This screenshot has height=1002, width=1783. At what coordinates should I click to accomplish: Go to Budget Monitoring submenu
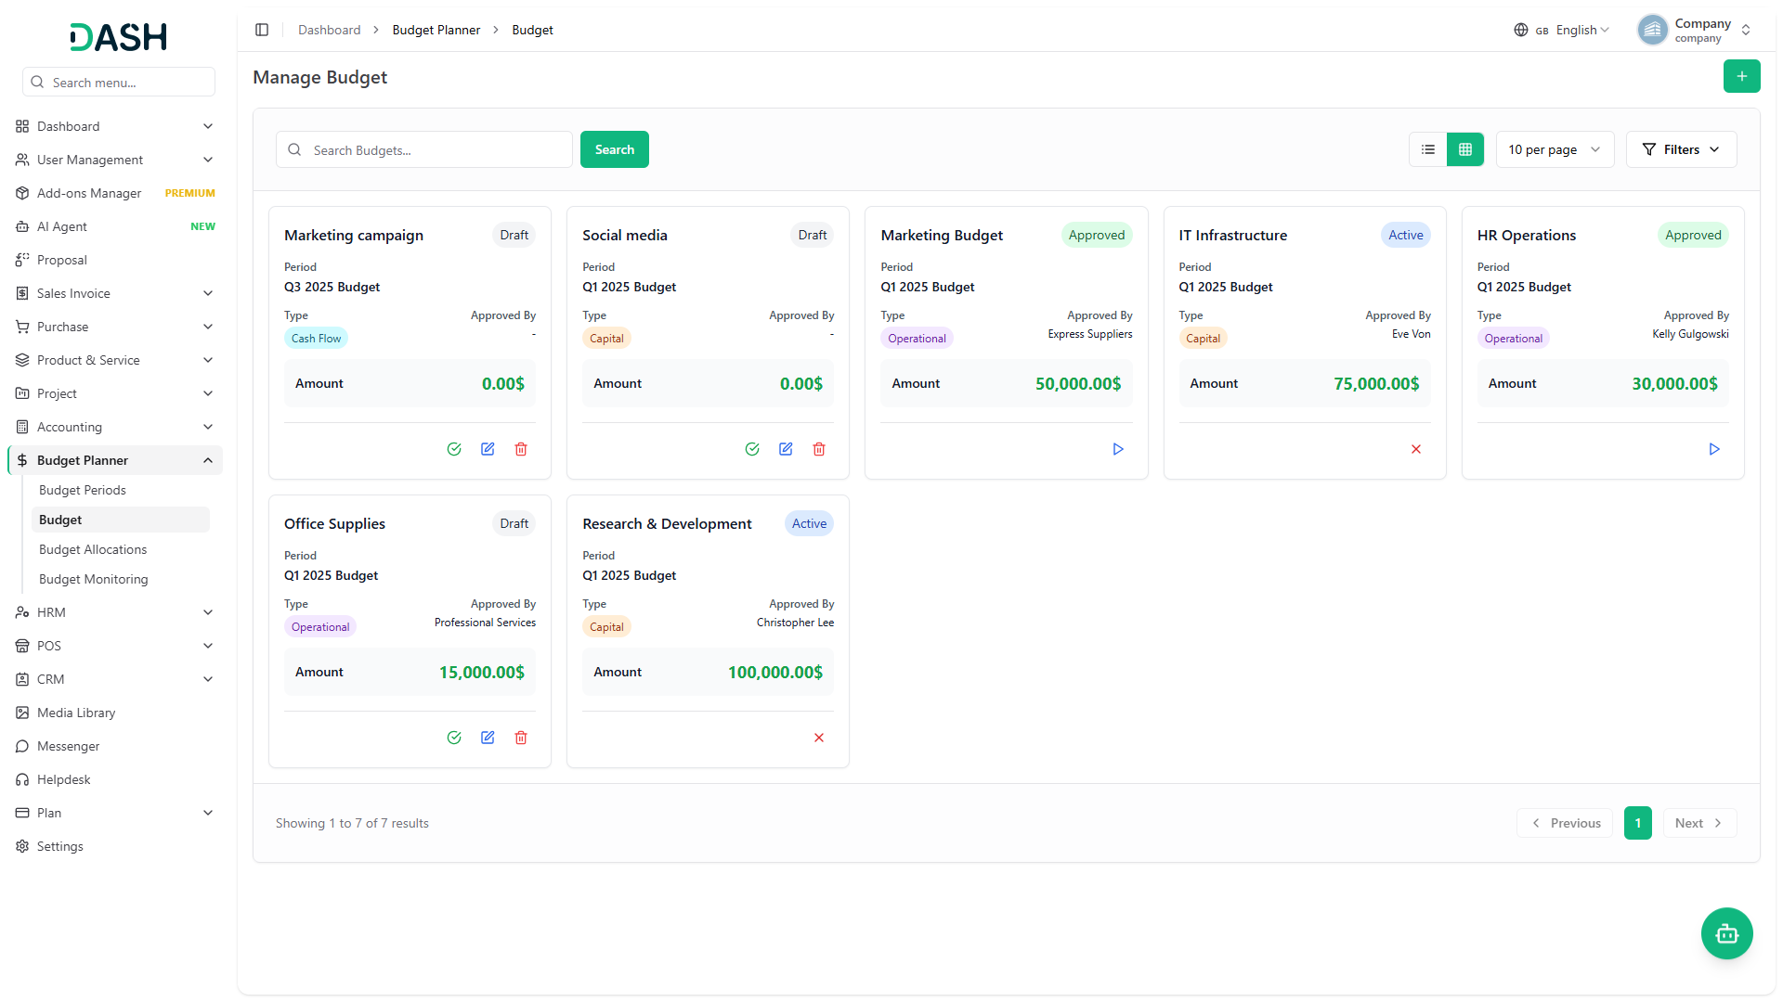(121, 579)
